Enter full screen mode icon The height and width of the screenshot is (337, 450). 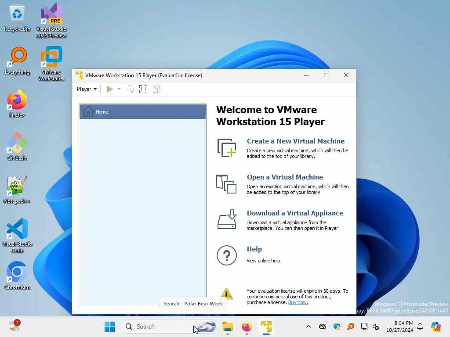pos(143,89)
